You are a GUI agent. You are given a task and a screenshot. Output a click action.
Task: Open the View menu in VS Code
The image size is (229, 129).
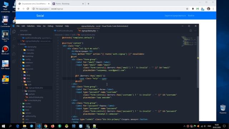coord(39,26)
